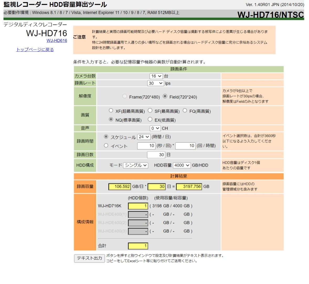
Task: Click the 録画時間 row label
Action: point(85,141)
